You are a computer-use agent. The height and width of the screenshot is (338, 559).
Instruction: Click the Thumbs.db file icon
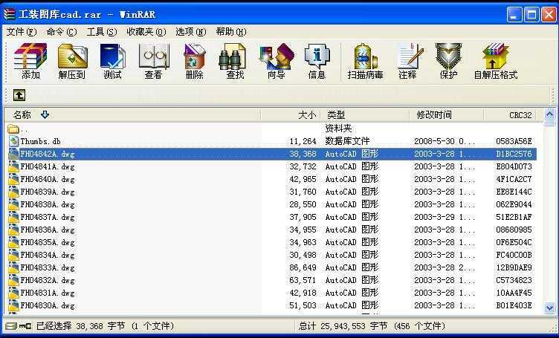14,141
